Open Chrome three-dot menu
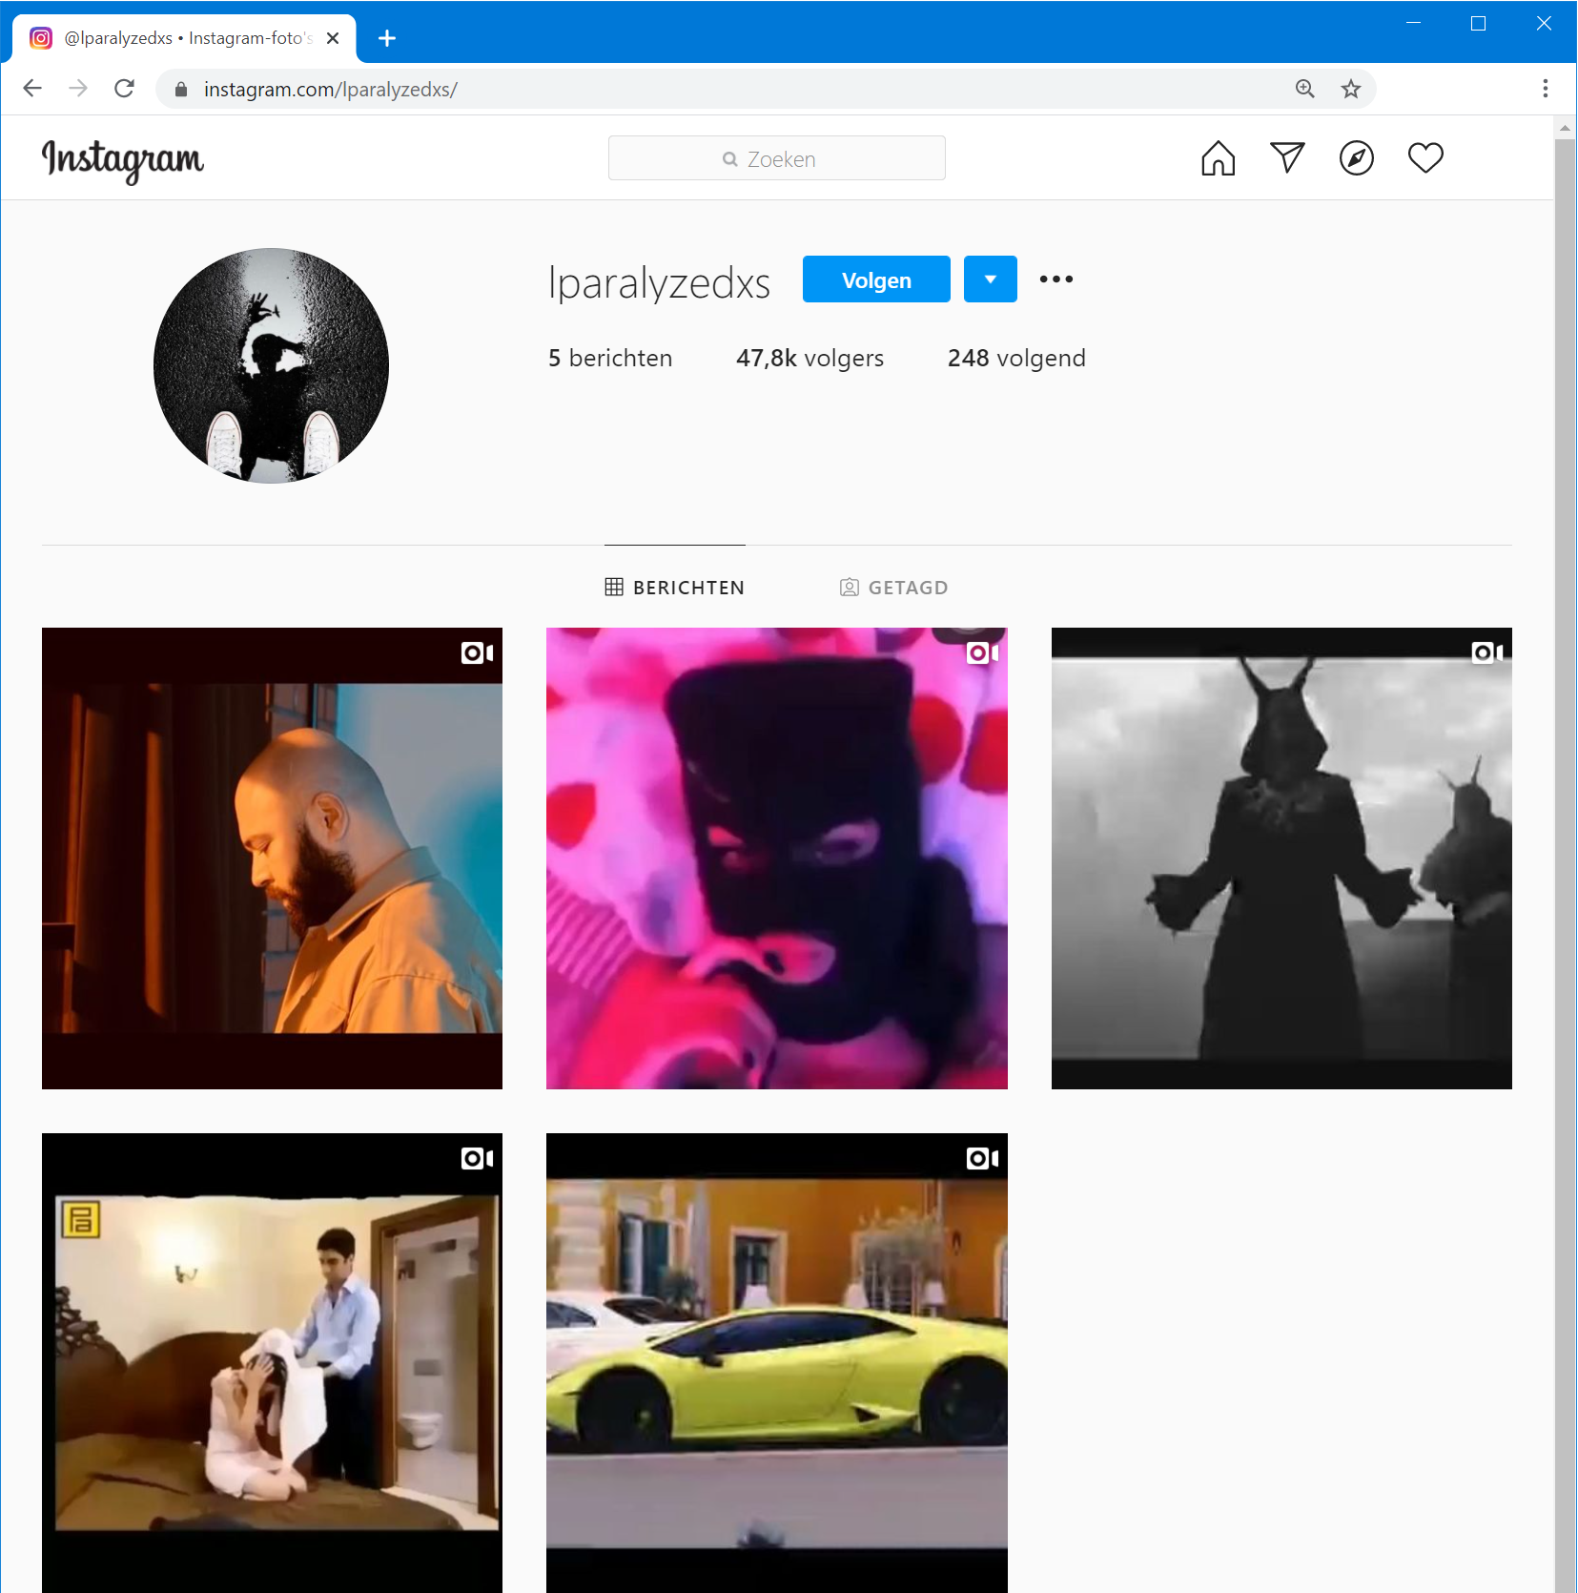Viewport: 1578px width, 1593px height. 1545,89
